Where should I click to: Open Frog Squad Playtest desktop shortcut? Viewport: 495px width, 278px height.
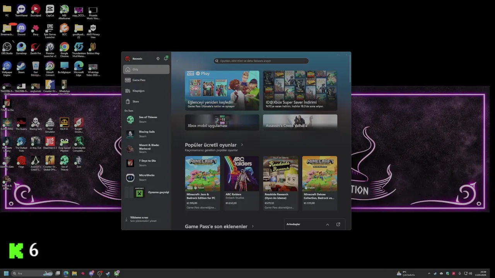pos(64,145)
